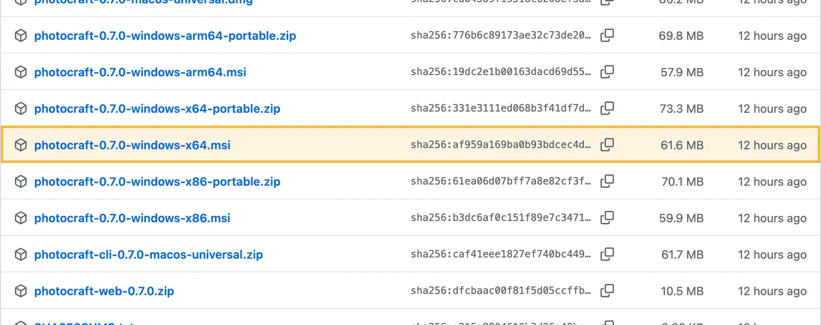
Task: Download photocraft-cli-0.7.0-macos-universal.zip
Action: (148, 254)
